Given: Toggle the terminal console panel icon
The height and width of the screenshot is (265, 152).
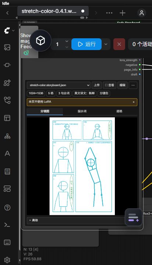Looking at the screenshot, I should click(x=7, y=225).
